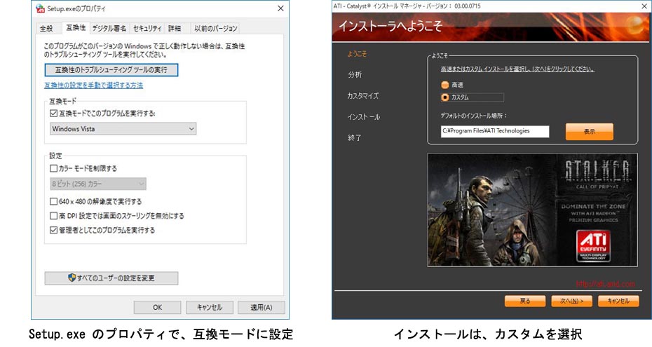Image resolution: width=652 pixels, height=347 pixels.
Task: Toggle 高 DPI scaling disable checkbox
Action: [x=53, y=216]
